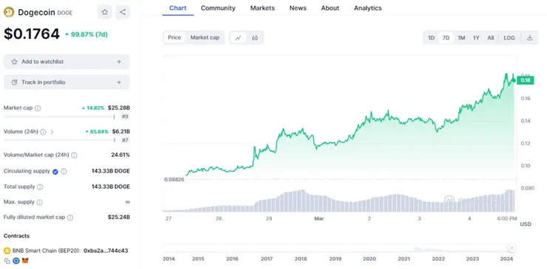Click the current price dot on chart
547x269 pixels.
coord(514,81)
